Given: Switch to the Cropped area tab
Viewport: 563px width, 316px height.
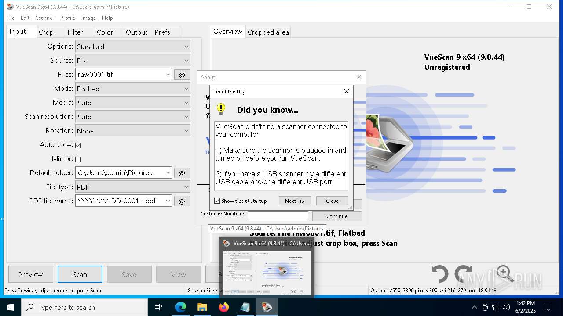Looking at the screenshot, I should [x=268, y=32].
